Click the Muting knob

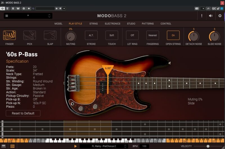click(x=71, y=37)
